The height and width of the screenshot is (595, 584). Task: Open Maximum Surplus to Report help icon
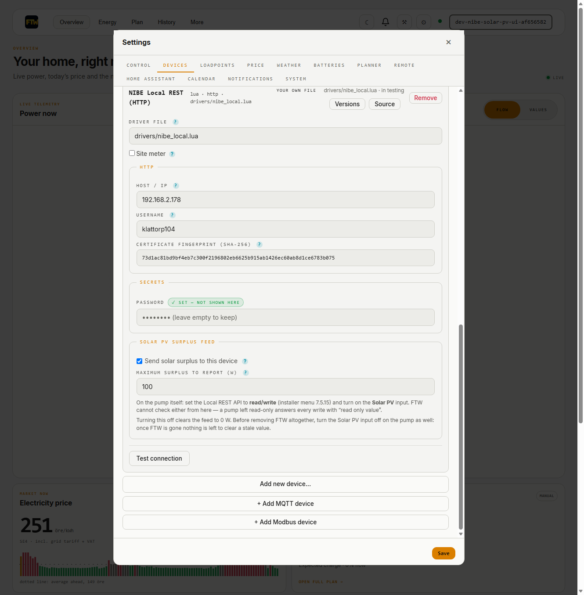tap(246, 373)
